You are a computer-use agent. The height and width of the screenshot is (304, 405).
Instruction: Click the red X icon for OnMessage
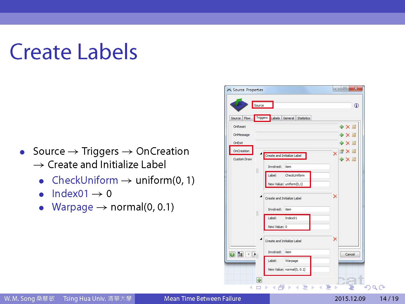pyautogui.click(x=348, y=135)
